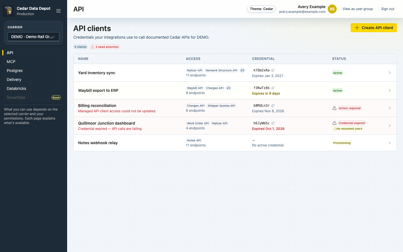
Task: Click warning icon beside Credential expired
Action: [334, 123]
